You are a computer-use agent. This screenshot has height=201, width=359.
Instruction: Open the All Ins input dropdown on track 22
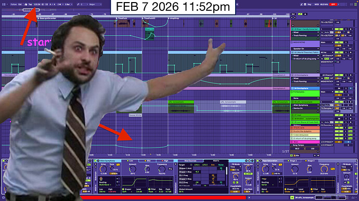click(327, 52)
